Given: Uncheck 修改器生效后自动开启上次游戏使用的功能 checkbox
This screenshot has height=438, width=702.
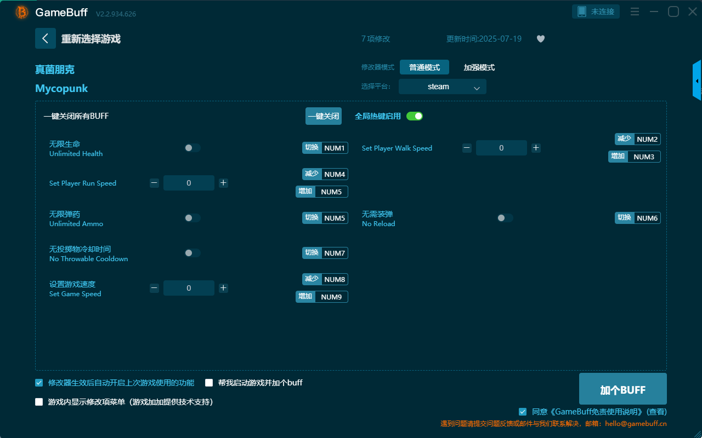Looking at the screenshot, I should pos(39,383).
